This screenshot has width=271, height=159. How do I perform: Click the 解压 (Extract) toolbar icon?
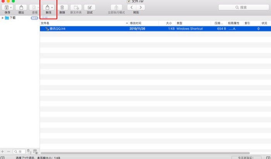47,7
